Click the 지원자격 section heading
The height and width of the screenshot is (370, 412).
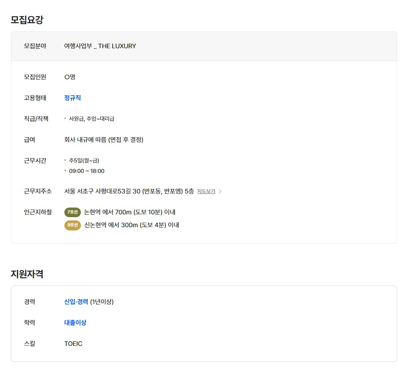pos(27,274)
